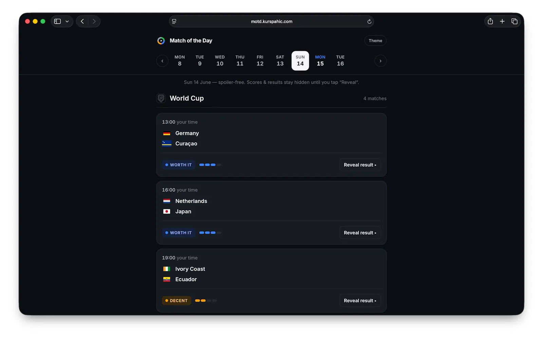Click the Ivory Coast flag icon
Screen dimensions: 543x340
pos(167,269)
